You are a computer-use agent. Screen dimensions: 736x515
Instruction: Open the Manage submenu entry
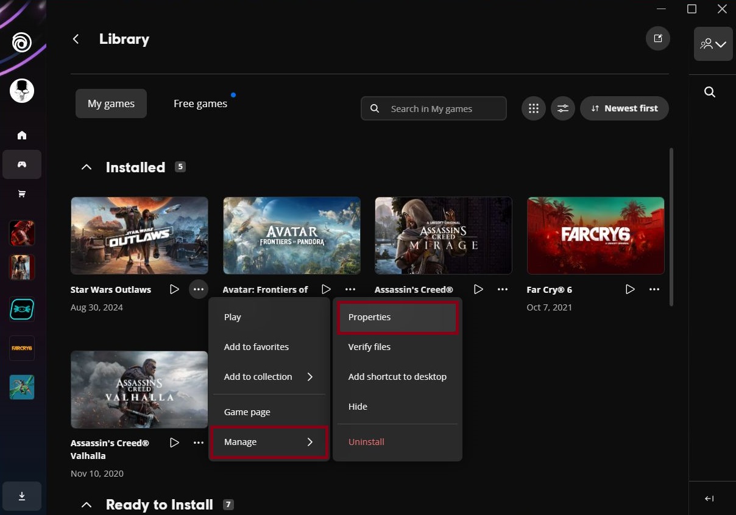click(269, 442)
